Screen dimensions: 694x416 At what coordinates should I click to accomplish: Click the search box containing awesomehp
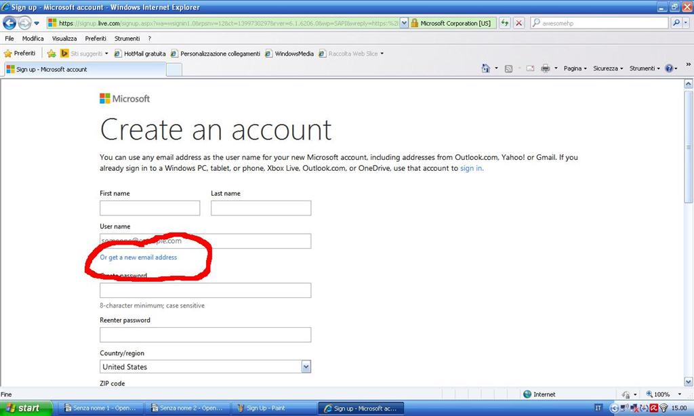(x=600, y=23)
